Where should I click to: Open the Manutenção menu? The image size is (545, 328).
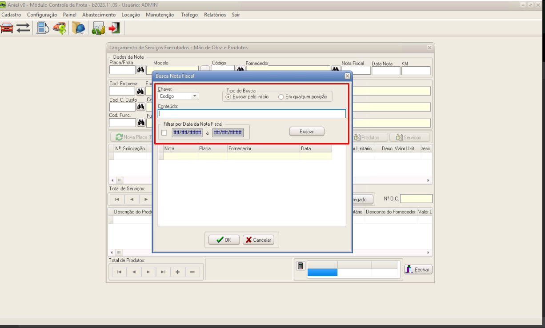[x=160, y=15]
